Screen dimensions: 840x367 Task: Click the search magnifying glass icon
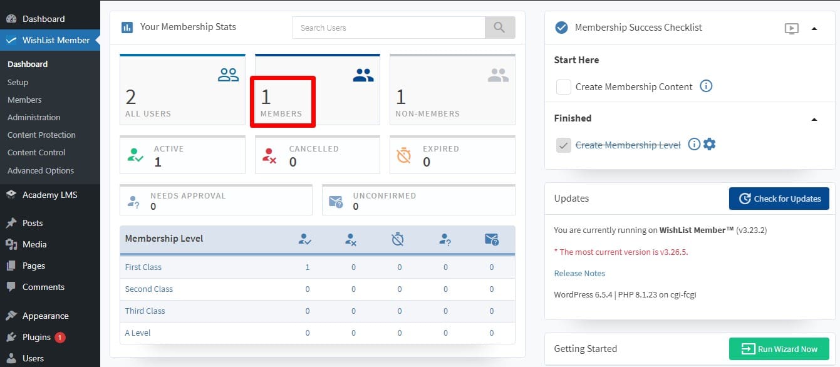click(x=499, y=27)
